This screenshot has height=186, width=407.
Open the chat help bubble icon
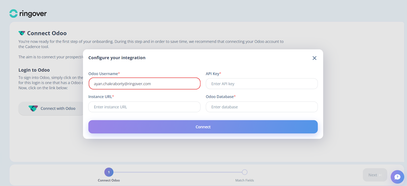[397, 177]
